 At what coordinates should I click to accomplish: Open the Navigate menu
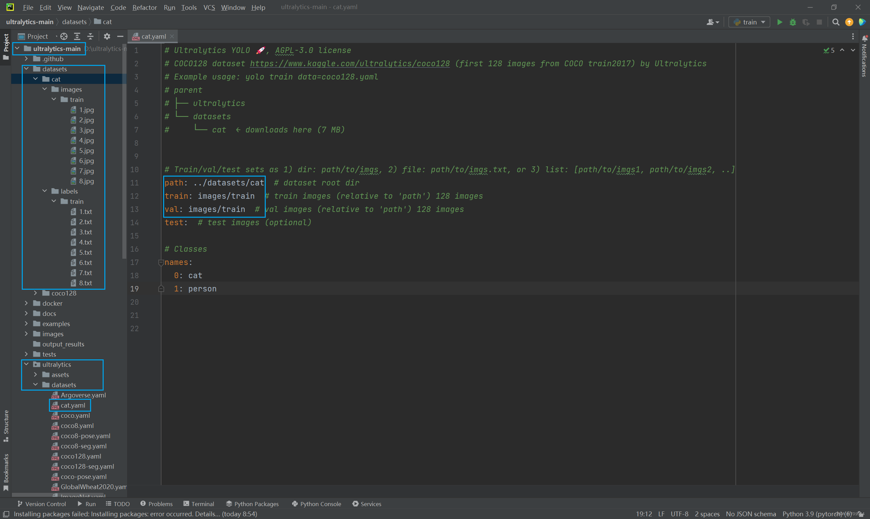[x=91, y=7]
